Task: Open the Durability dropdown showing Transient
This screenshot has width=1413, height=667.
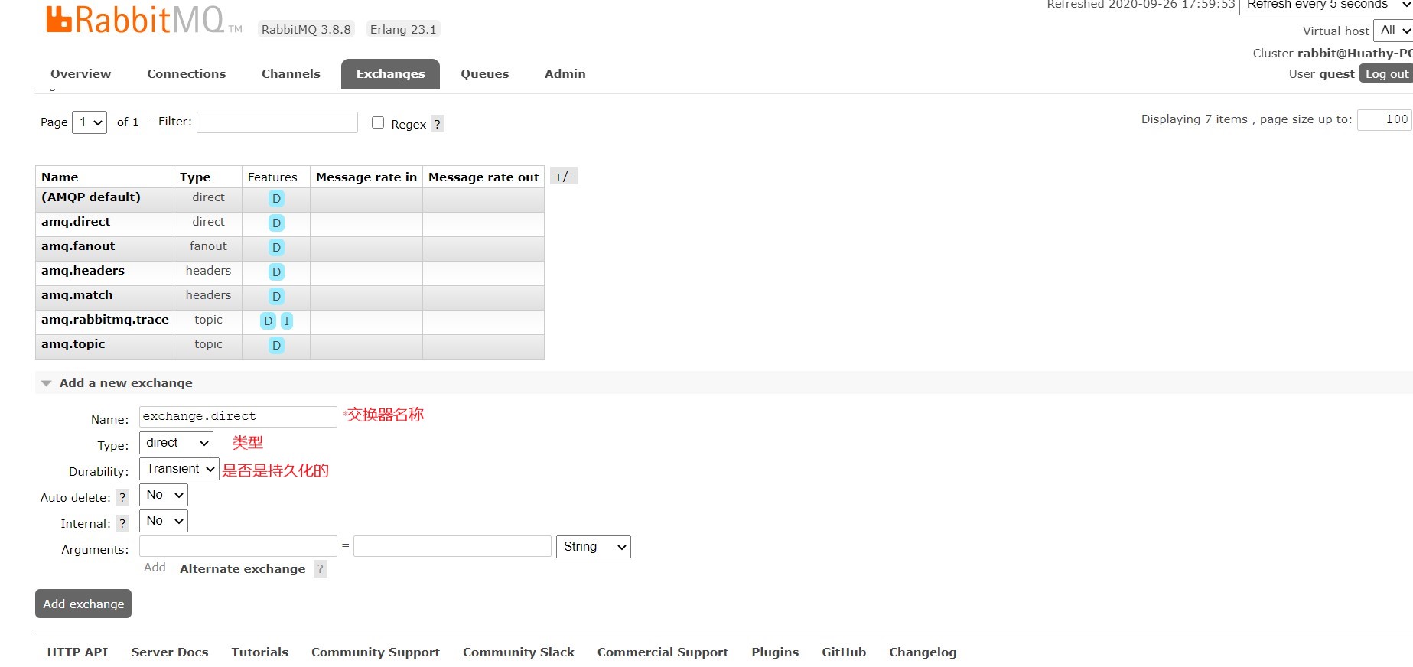Action: click(x=179, y=469)
